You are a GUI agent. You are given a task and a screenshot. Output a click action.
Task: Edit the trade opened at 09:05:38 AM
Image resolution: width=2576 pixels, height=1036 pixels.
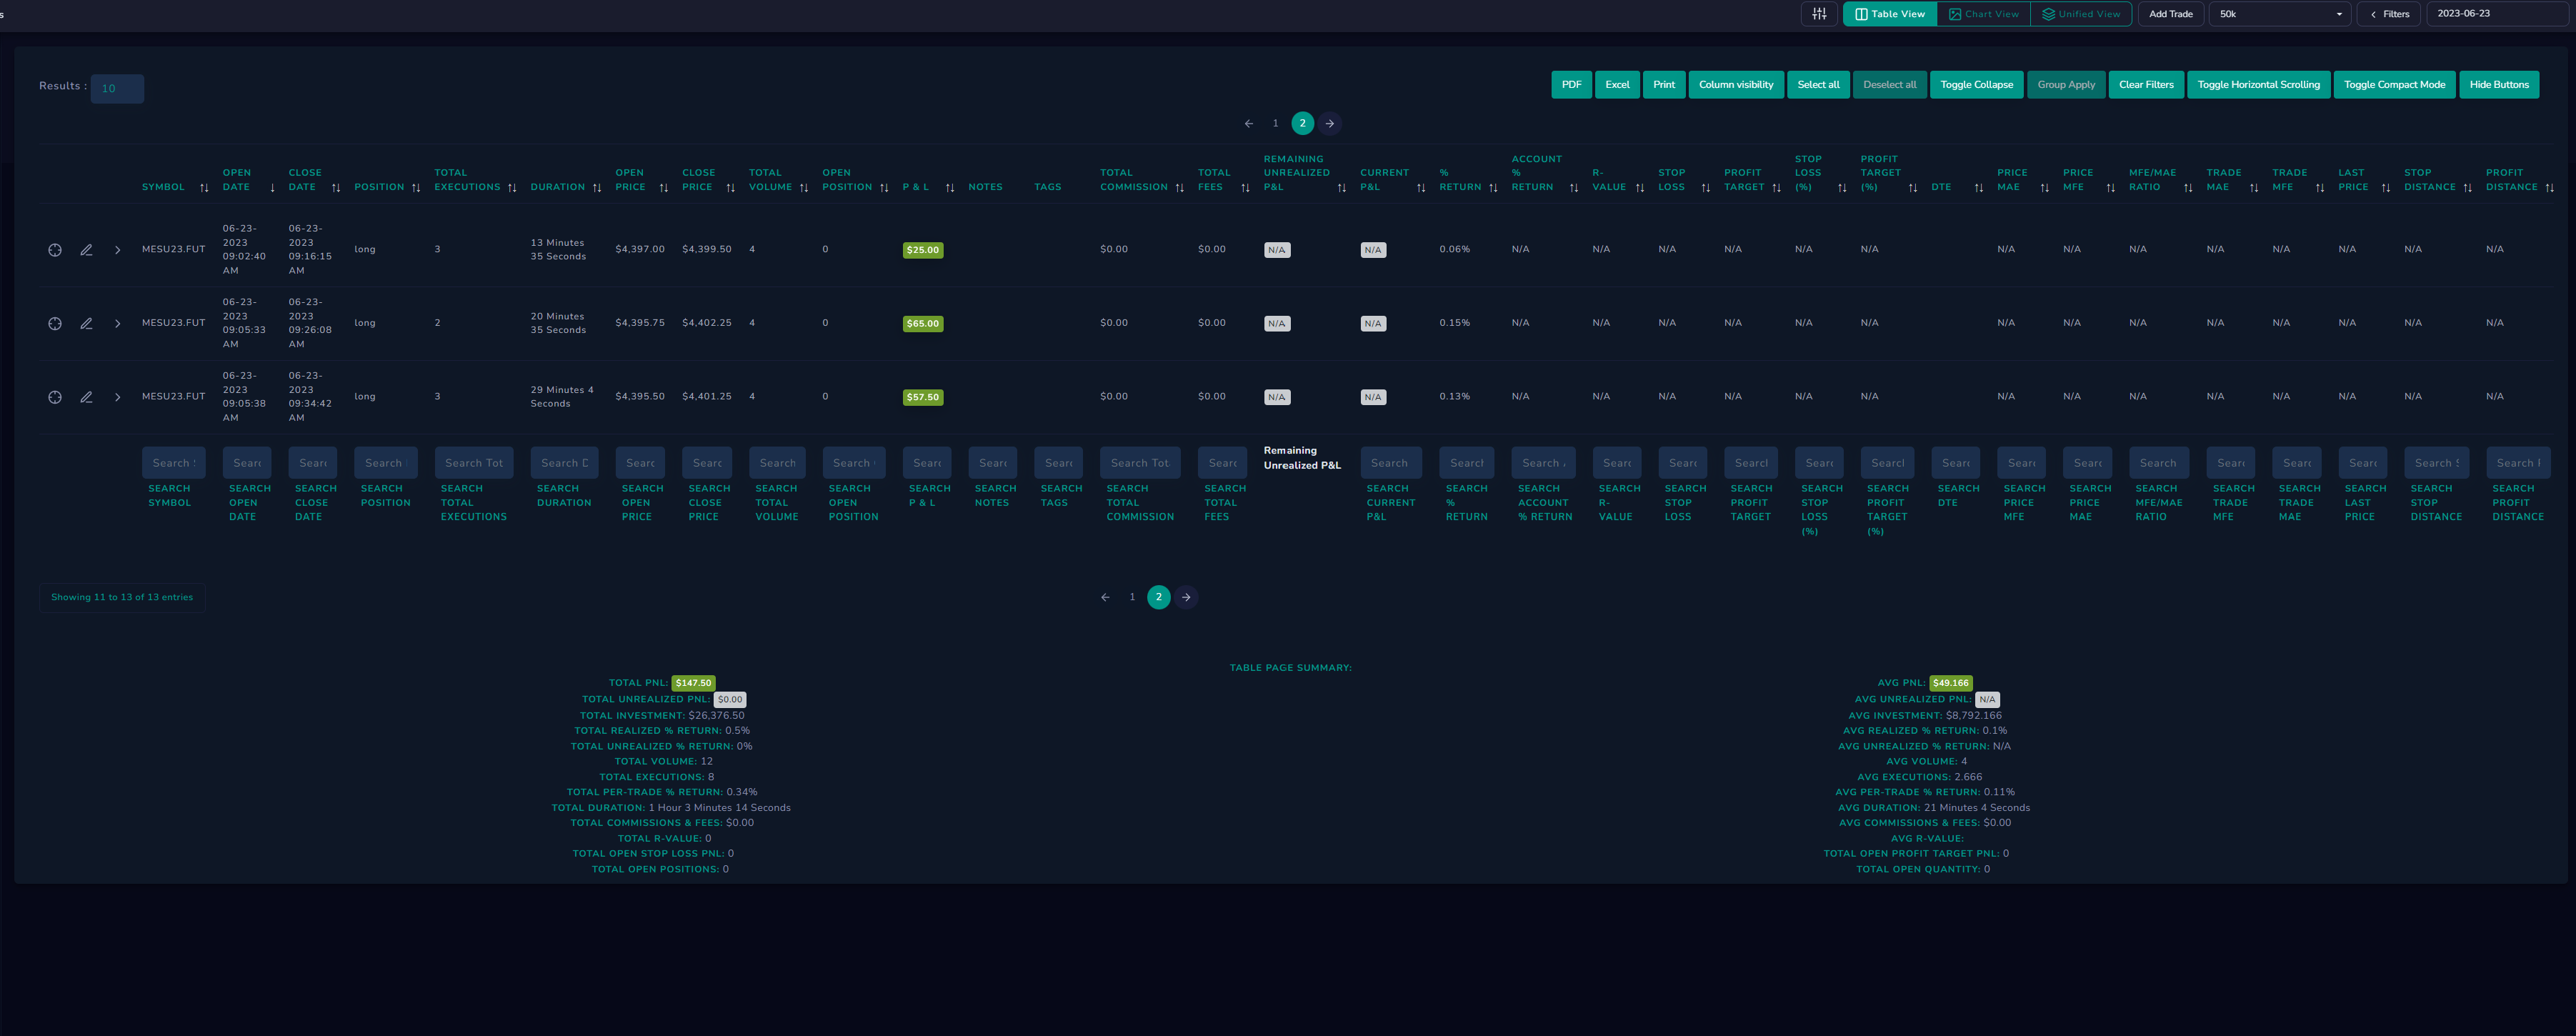point(87,397)
